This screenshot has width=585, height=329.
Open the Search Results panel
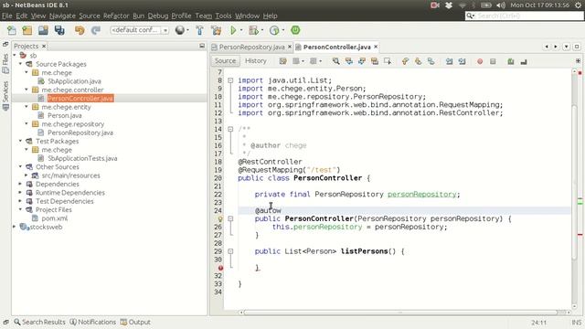click(39, 322)
